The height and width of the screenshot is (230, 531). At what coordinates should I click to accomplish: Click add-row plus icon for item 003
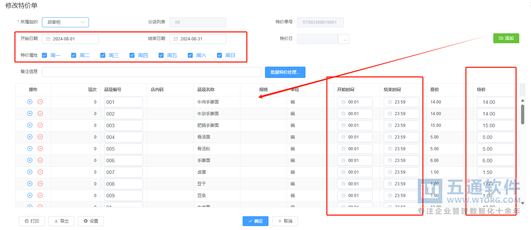click(30, 125)
